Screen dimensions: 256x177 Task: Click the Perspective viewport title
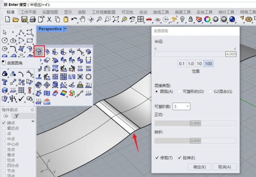[x=50, y=29]
